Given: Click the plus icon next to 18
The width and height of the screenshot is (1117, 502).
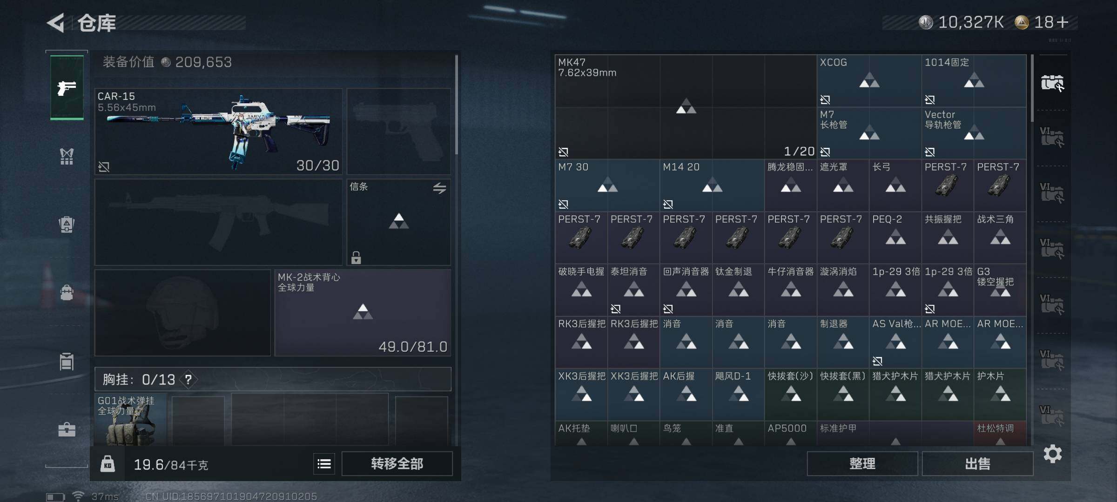Looking at the screenshot, I should click(1063, 22).
